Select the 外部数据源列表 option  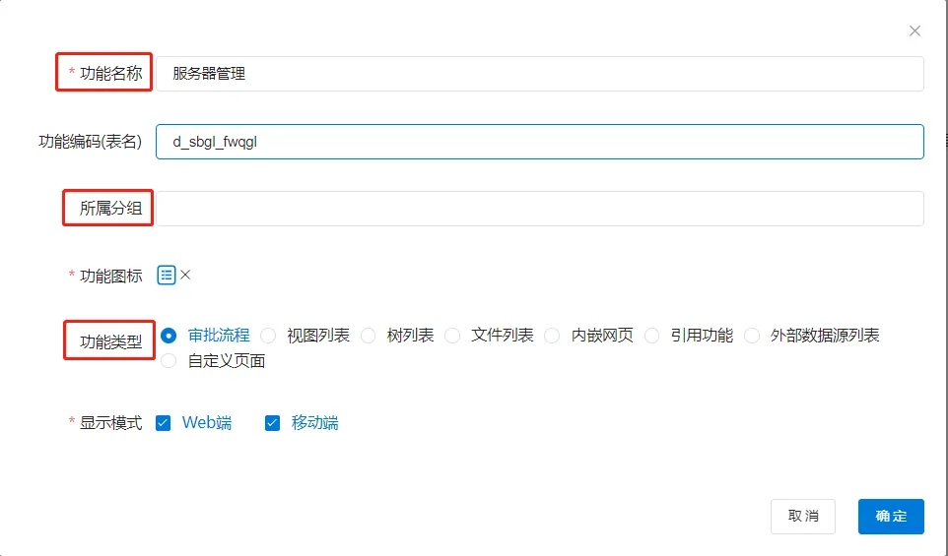[x=753, y=336]
